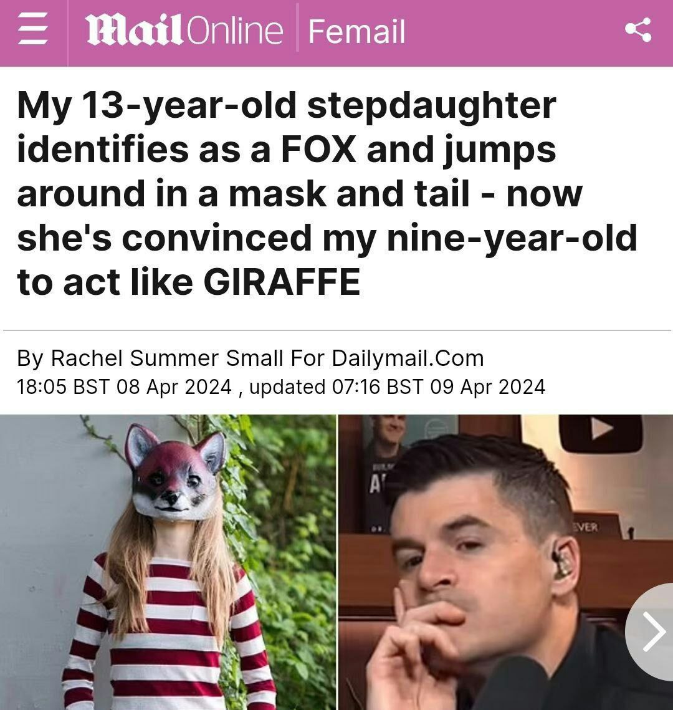The width and height of the screenshot is (673, 710).
Task: Click the word FOX in headline
Action: 318,149
